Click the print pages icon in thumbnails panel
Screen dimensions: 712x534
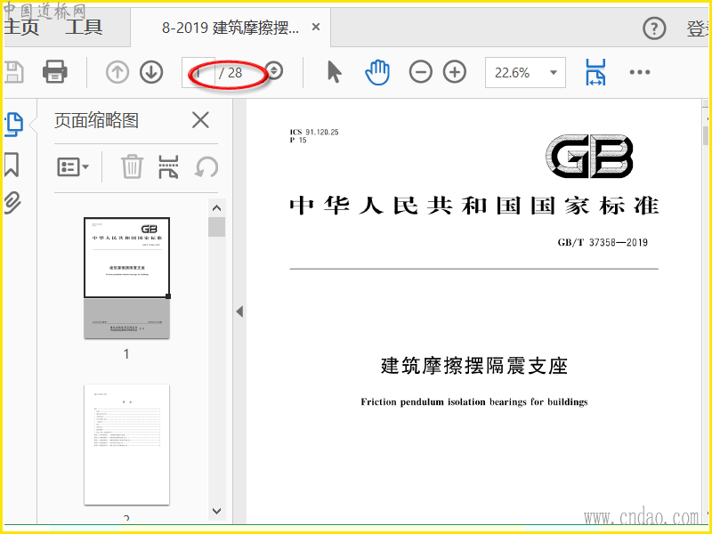click(168, 166)
